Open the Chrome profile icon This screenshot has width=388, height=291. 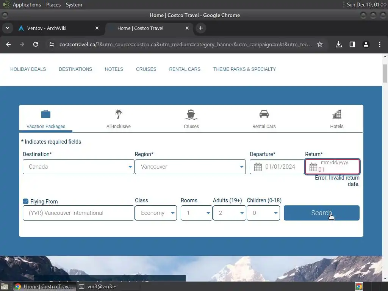(x=366, y=44)
